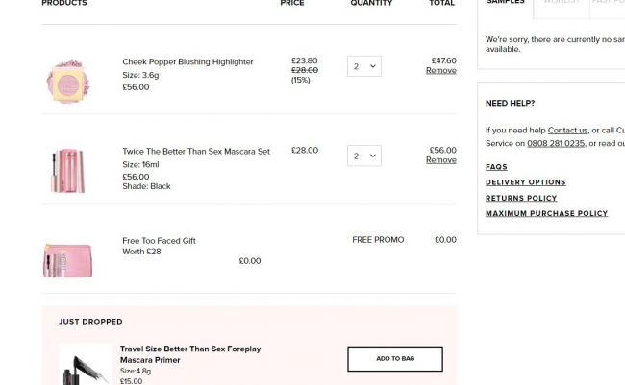
Task: Click the Mascara Set product image
Action: [67, 171]
